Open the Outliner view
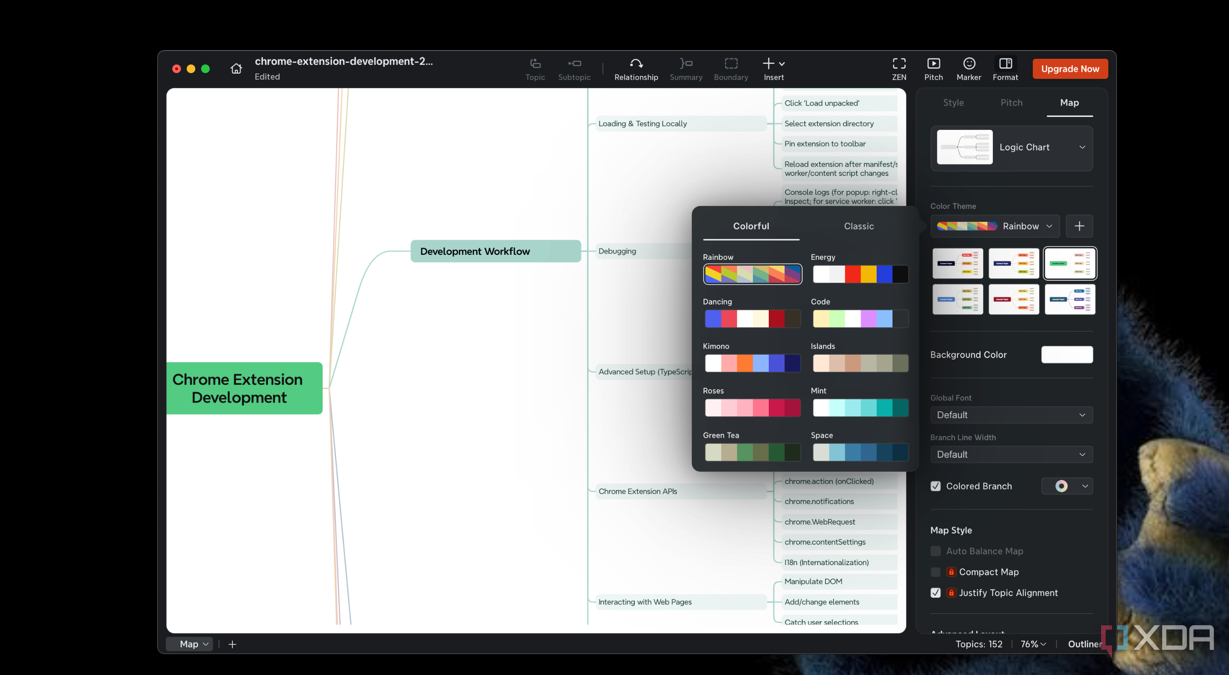Screen dimensions: 1229x675 click(1085, 645)
